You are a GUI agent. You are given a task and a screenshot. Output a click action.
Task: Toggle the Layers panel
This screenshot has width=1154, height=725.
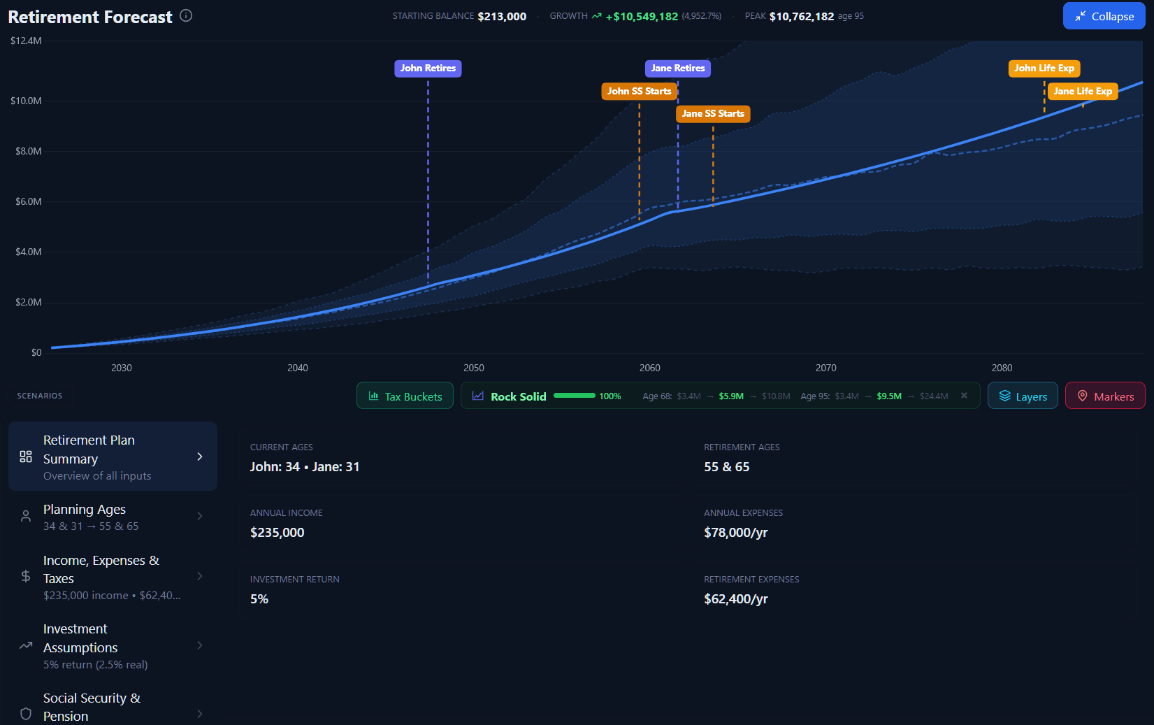(x=1023, y=396)
